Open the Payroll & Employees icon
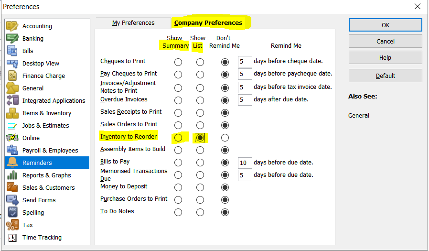Viewport: 429px width, 251px height. click(x=12, y=150)
